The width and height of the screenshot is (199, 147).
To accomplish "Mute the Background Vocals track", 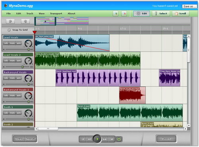I will click(x=12, y=78).
